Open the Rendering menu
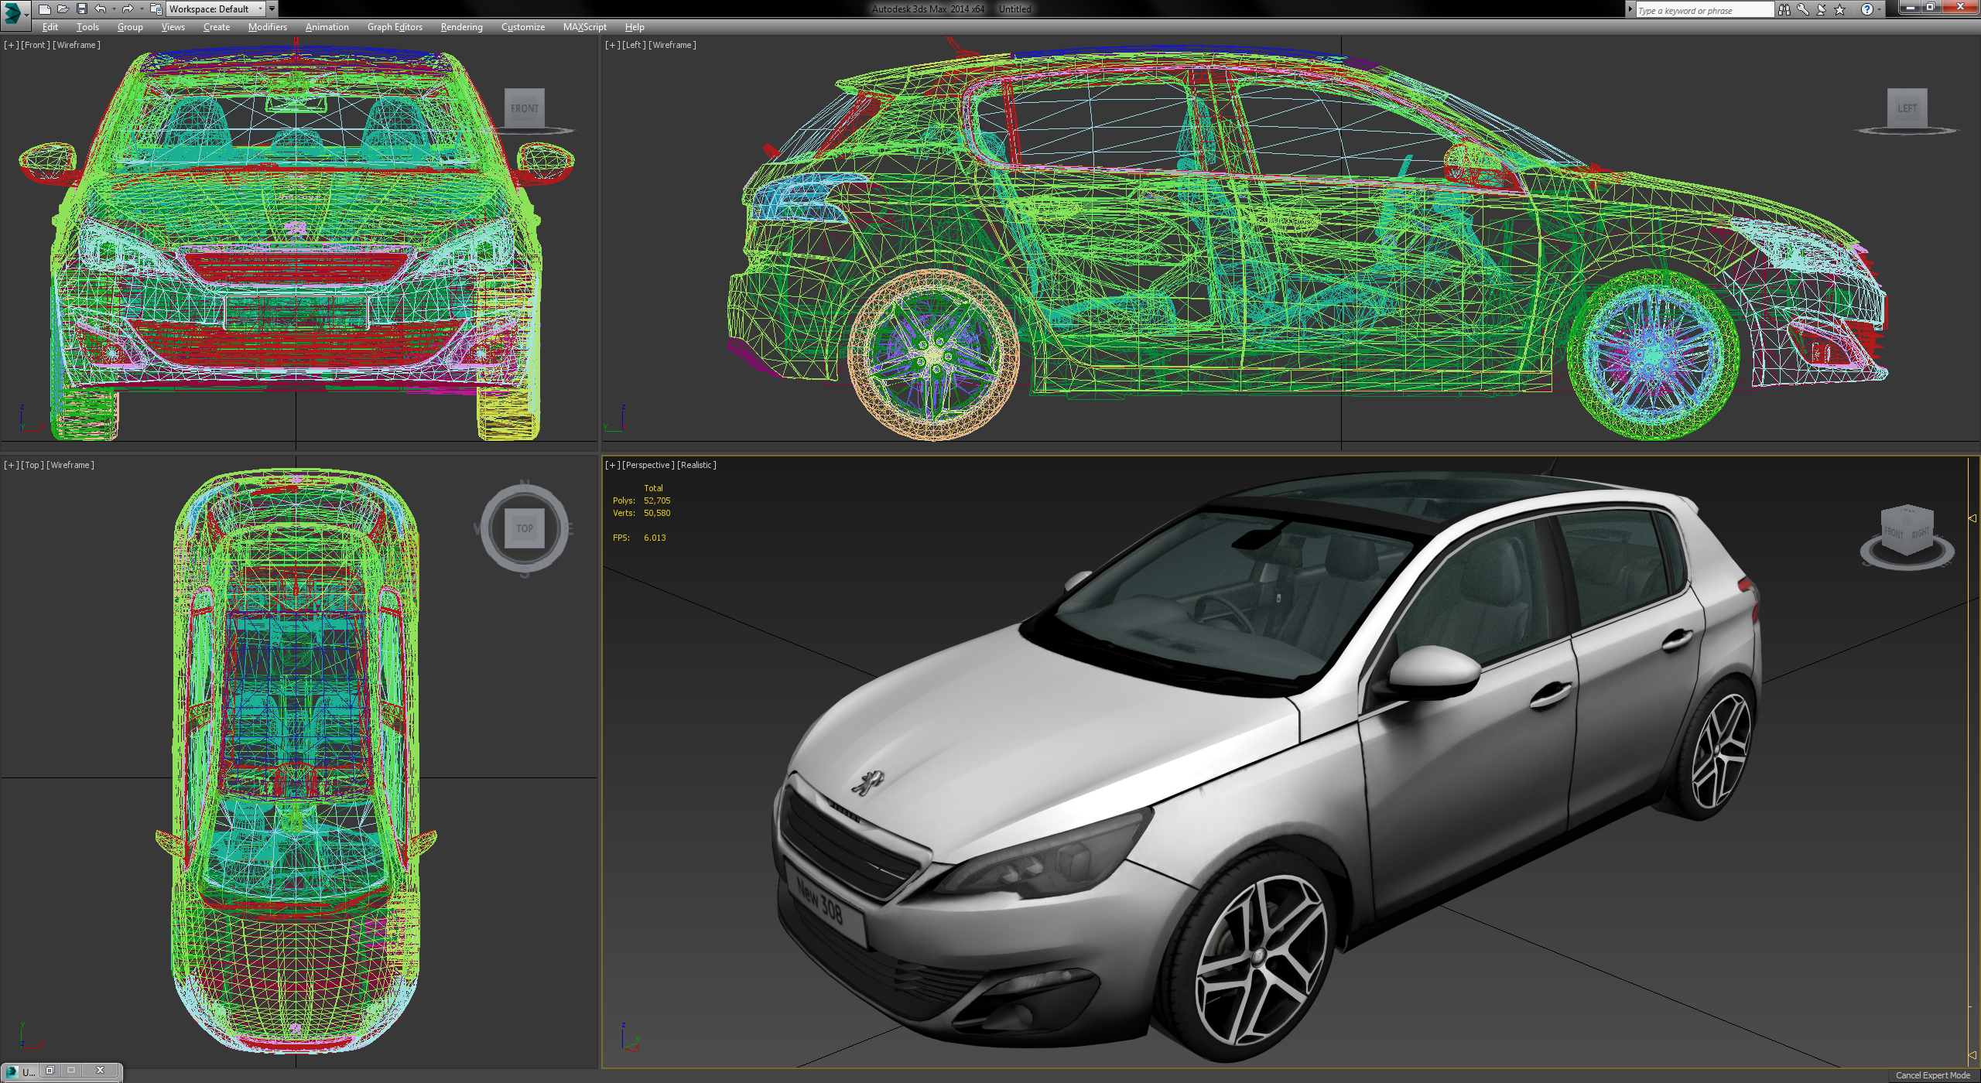Screen dimensions: 1981x1083 [461, 27]
